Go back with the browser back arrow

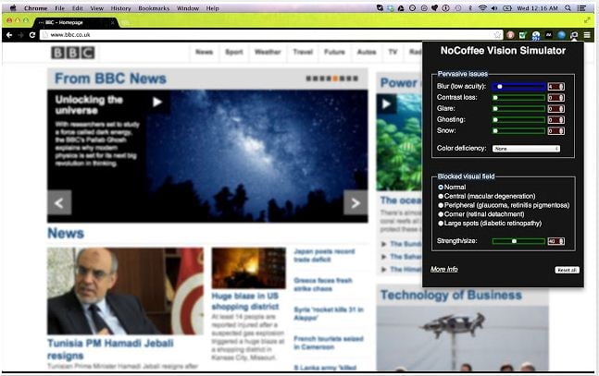9,35
